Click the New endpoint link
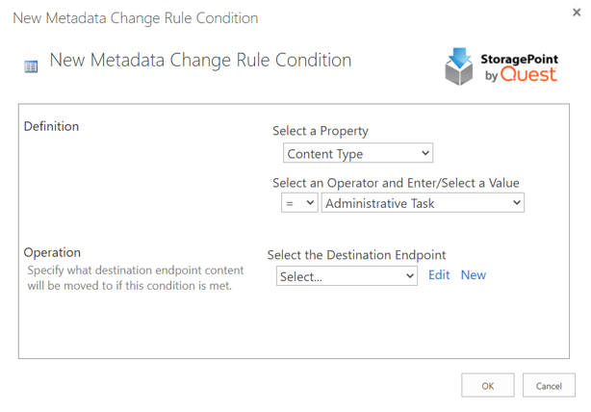 [474, 275]
